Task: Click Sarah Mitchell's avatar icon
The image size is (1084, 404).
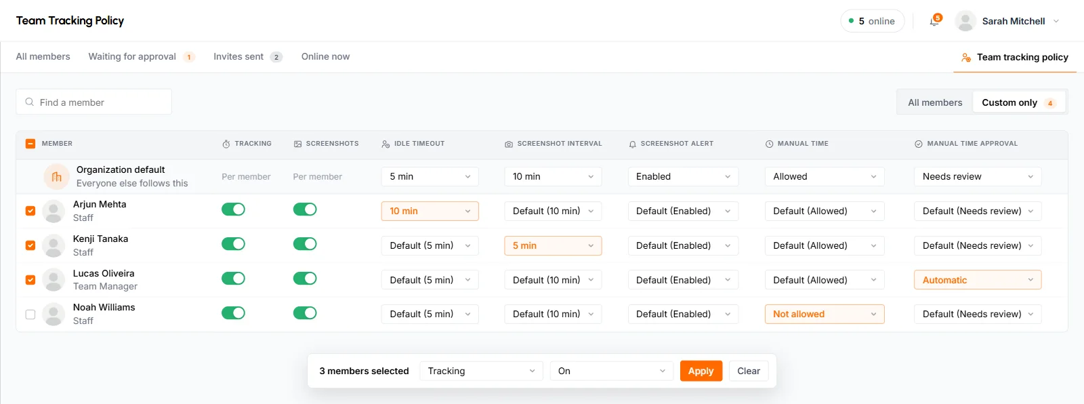Action: click(x=965, y=21)
